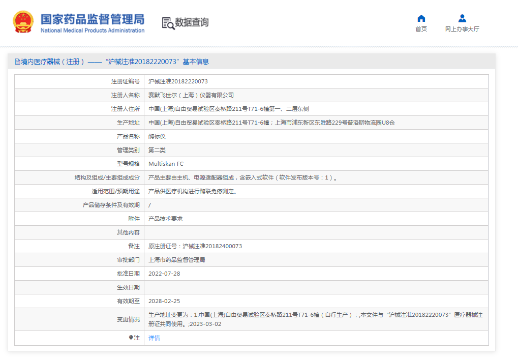Click the expiry date 2028-02-25
Viewport: 518px width, 359px height.
click(164, 301)
